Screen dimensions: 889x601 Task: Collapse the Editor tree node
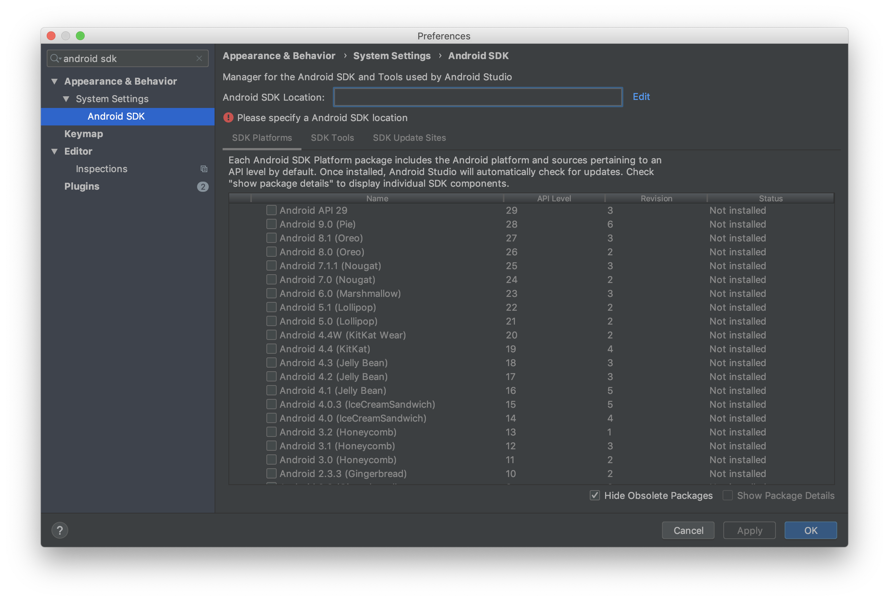click(54, 151)
